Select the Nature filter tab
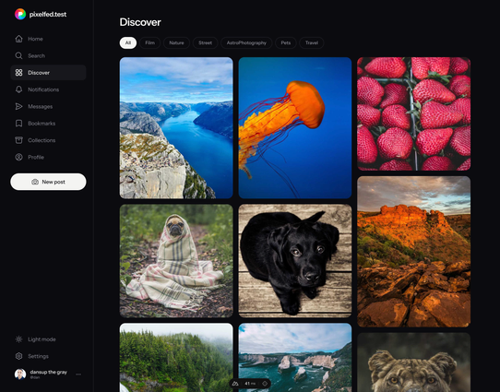The width and height of the screenshot is (500, 392). 176,43
